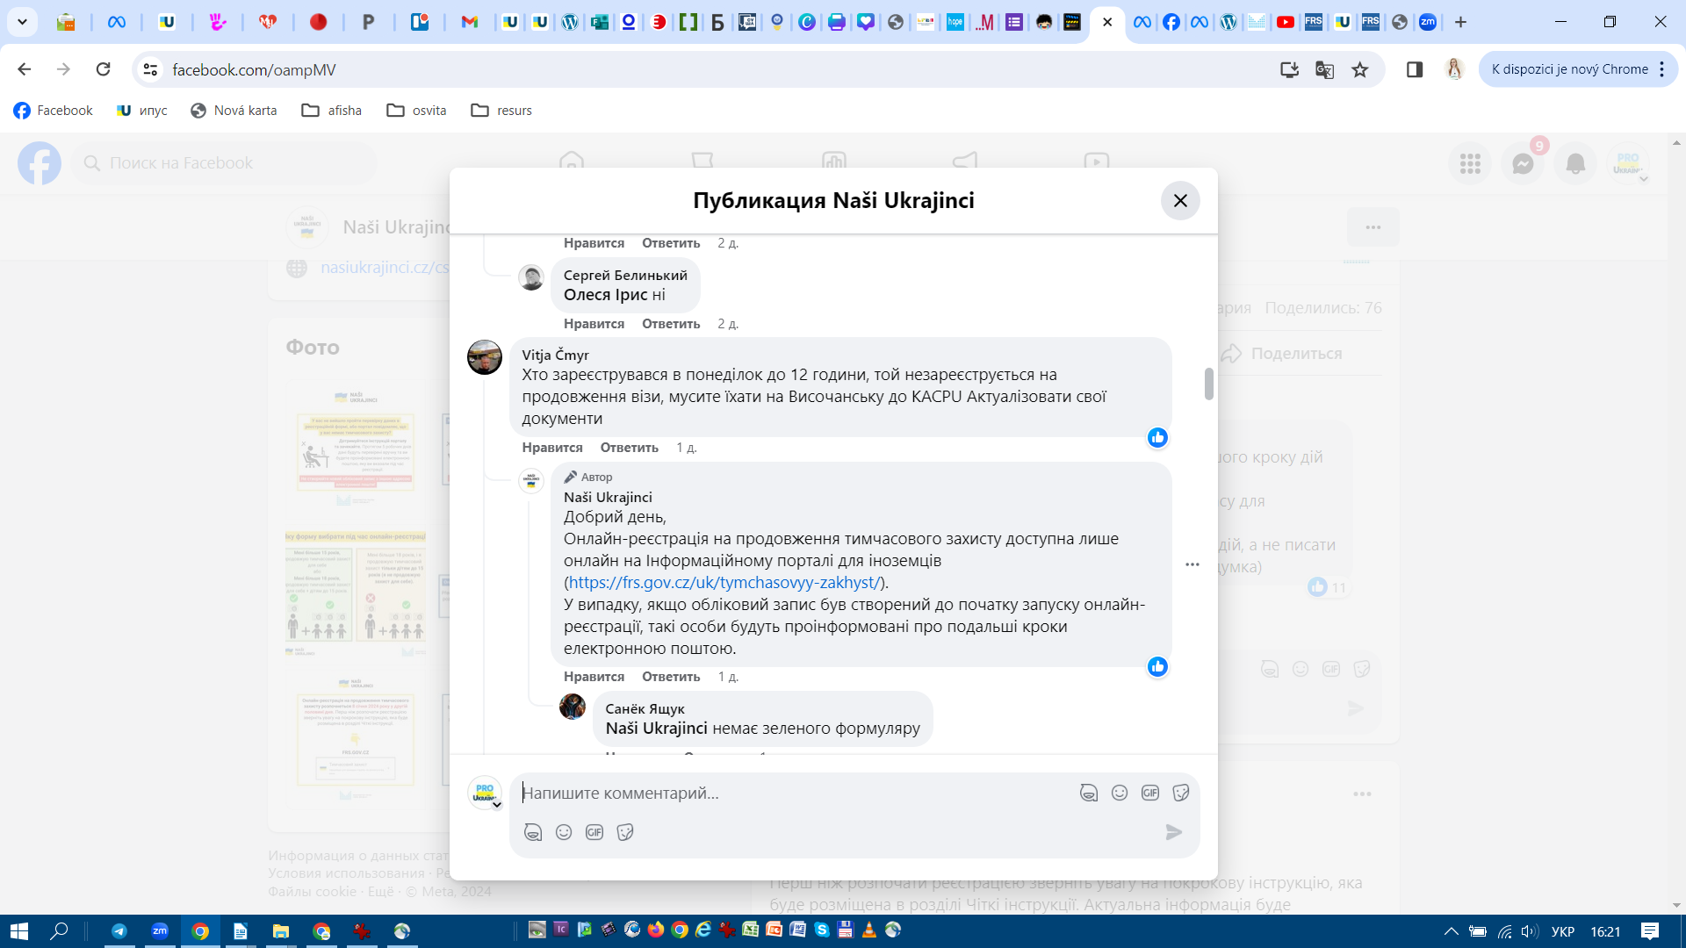The height and width of the screenshot is (948, 1686).
Task: Click Нравится under Naši Ukrajinci author reply
Action: point(594,677)
